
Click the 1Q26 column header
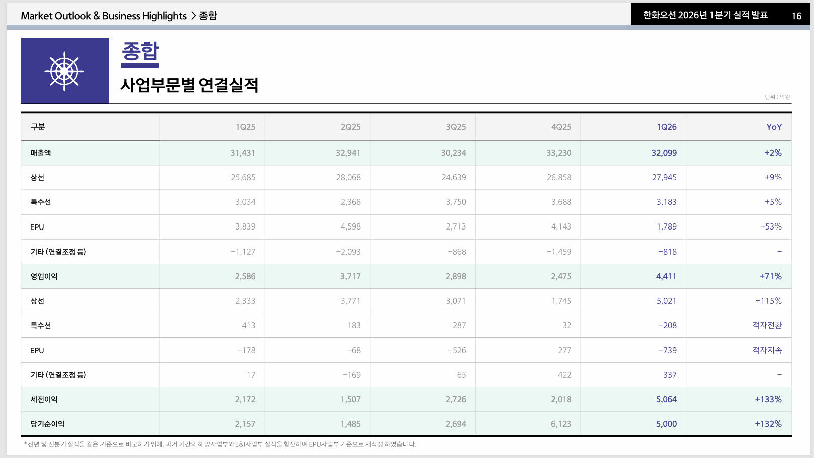(667, 127)
